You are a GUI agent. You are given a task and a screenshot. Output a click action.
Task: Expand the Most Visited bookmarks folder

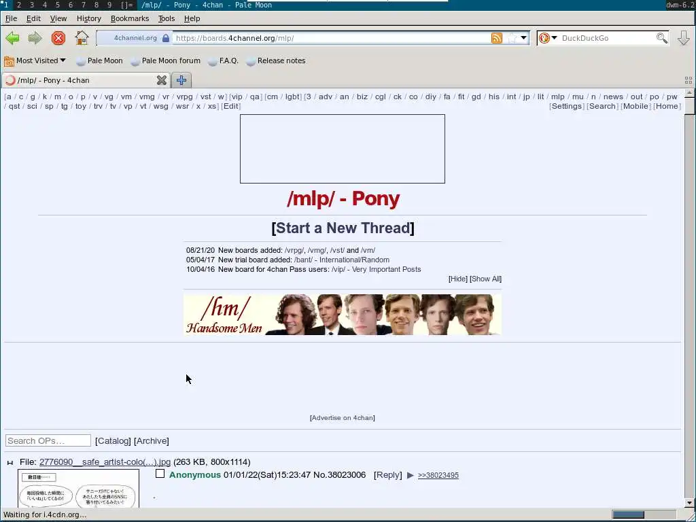pyautogui.click(x=35, y=60)
